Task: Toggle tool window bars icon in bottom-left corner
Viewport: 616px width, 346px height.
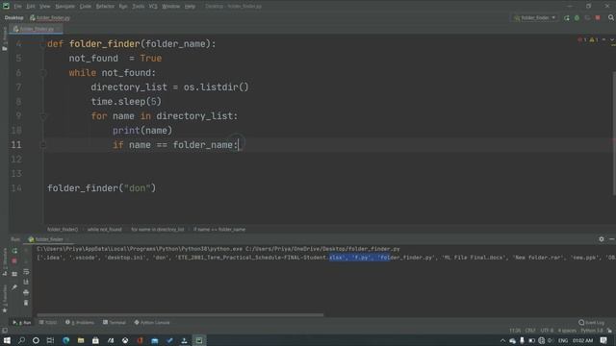Action: (x=4, y=331)
